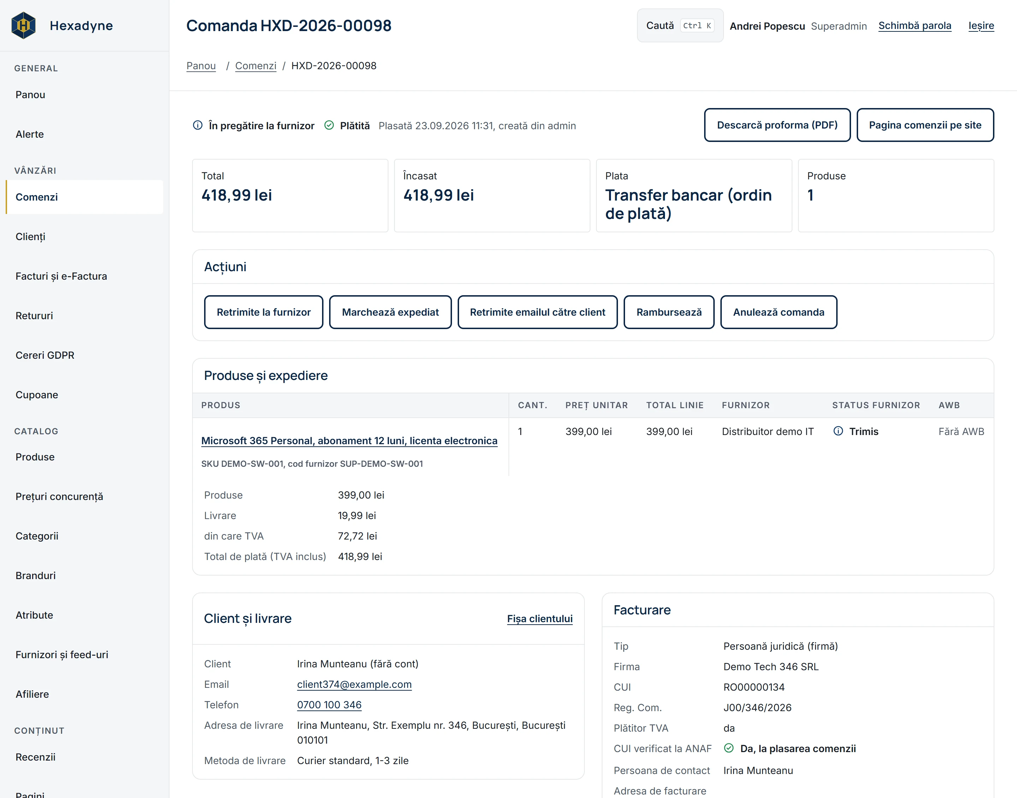Open Prețuri concurență in the sidebar
The height and width of the screenshot is (798, 1017).
click(x=84, y=497)
